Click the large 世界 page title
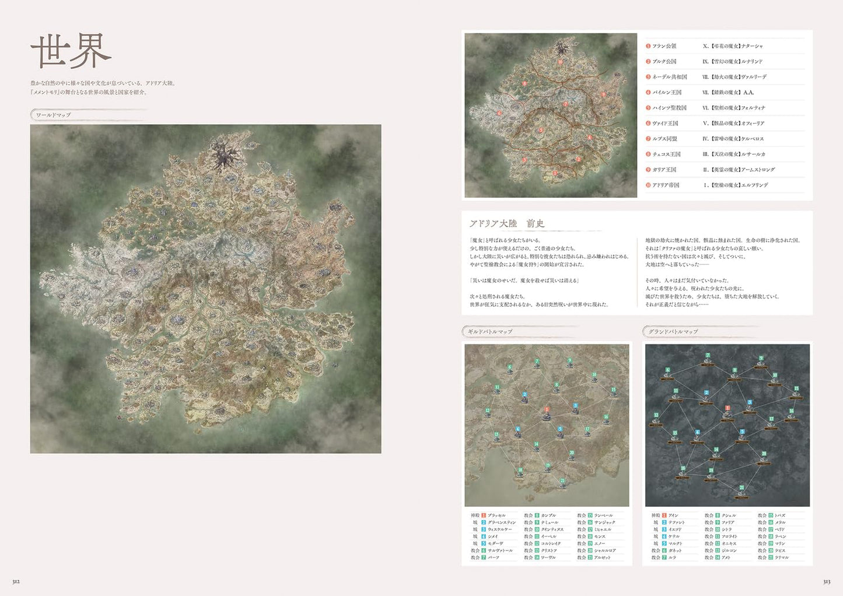 [71, 51]
